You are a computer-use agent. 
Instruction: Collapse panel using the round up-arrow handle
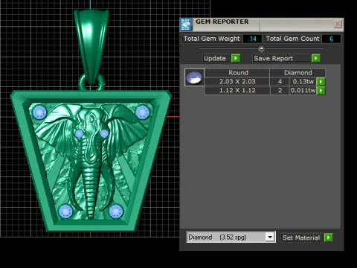[x=261, y=48]
